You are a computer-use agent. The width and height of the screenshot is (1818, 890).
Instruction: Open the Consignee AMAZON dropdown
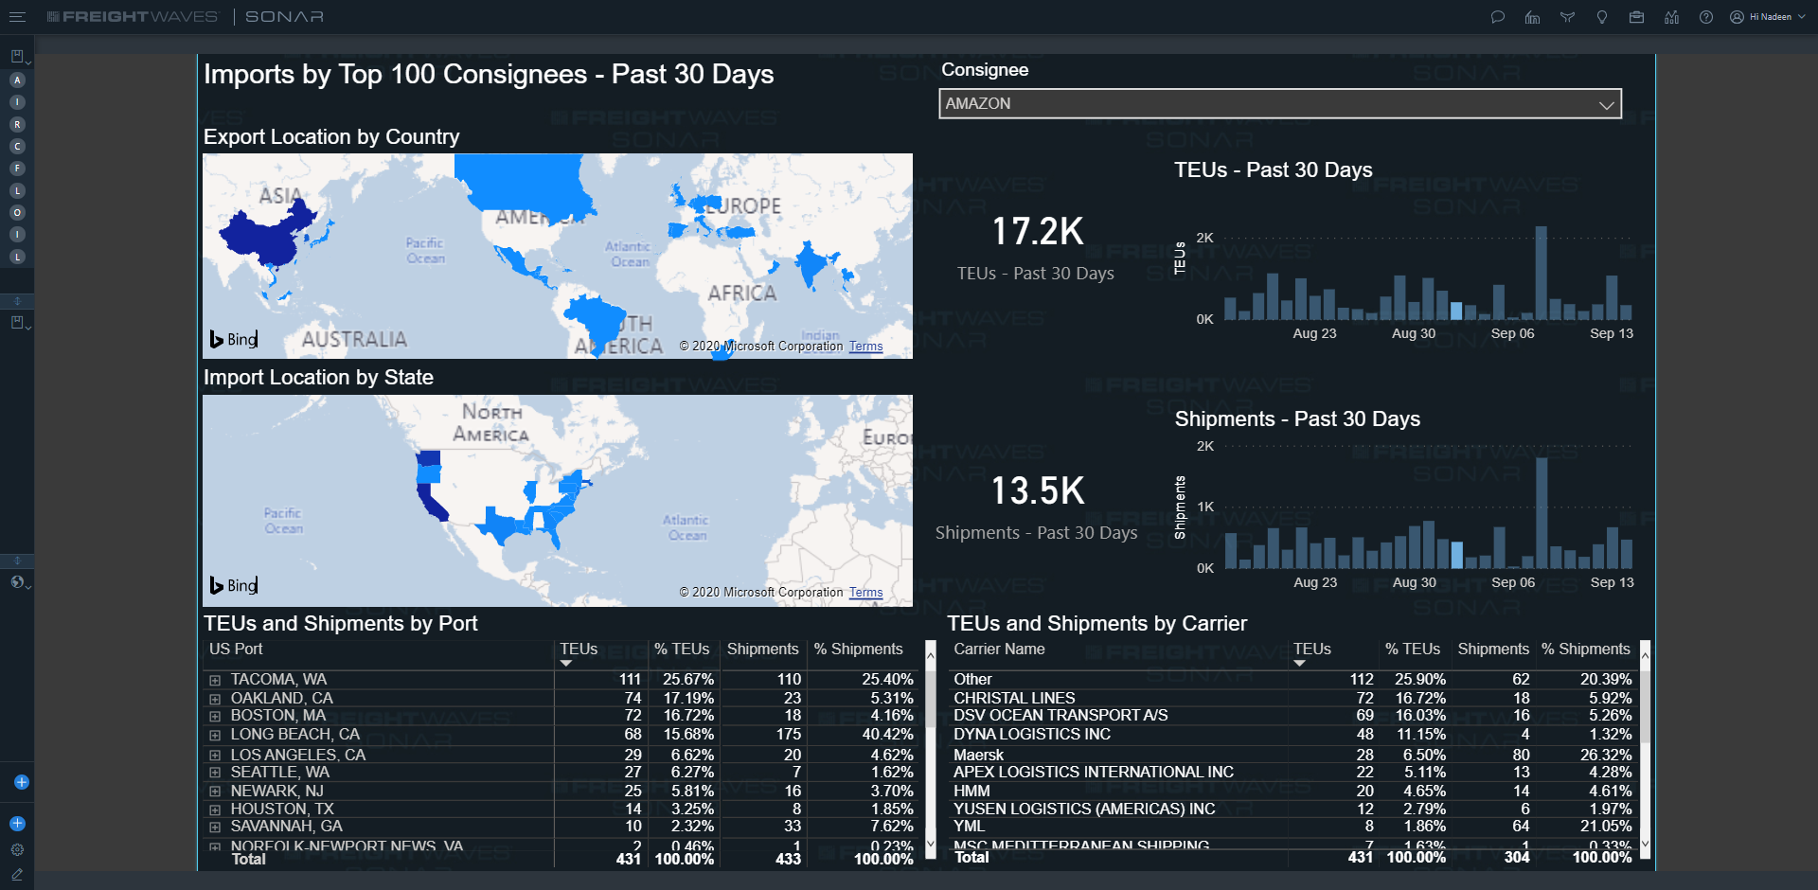pos(1279,104)
